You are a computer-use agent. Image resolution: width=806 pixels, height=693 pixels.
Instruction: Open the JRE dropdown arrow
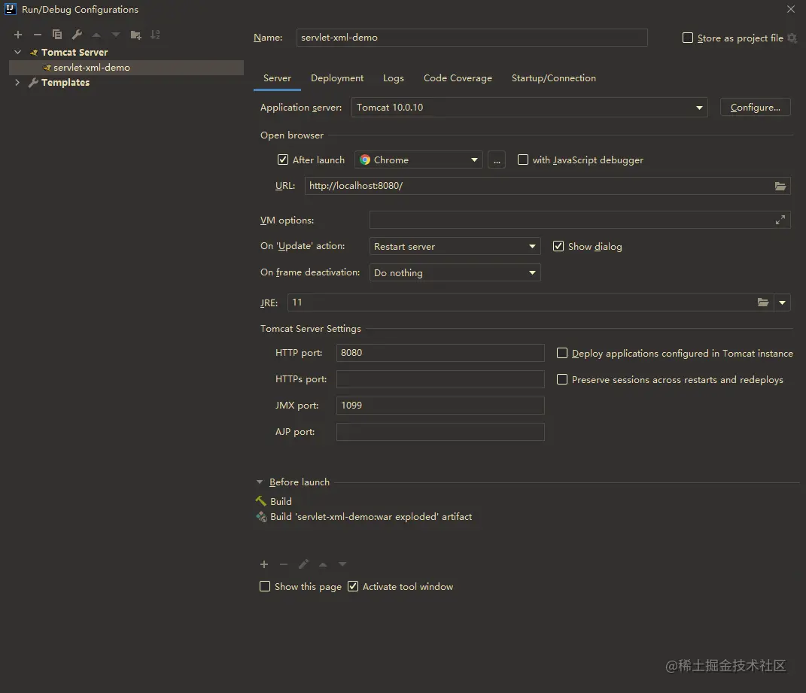pos(783,302)
